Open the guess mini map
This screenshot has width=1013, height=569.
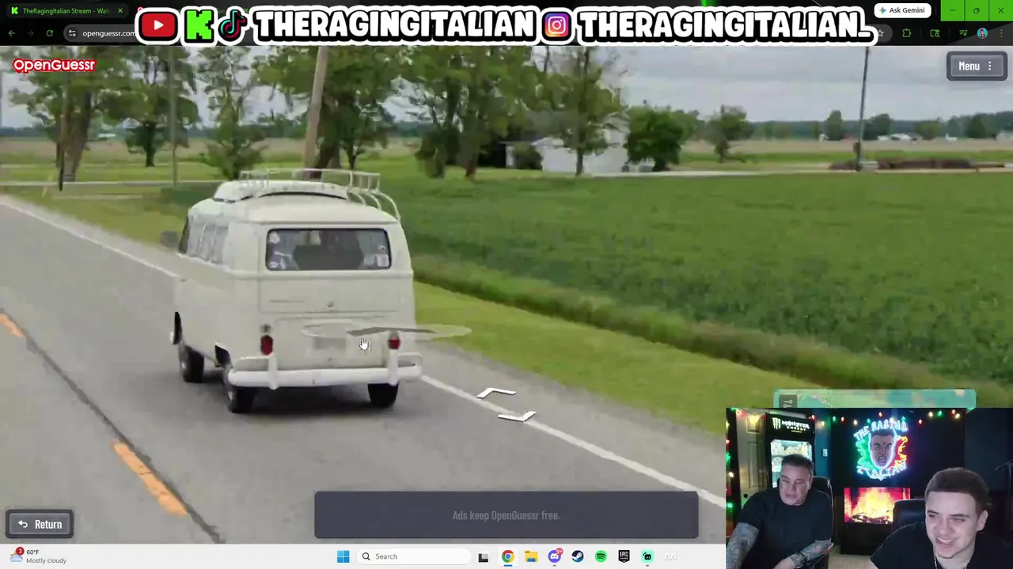(x=875, y=400)
